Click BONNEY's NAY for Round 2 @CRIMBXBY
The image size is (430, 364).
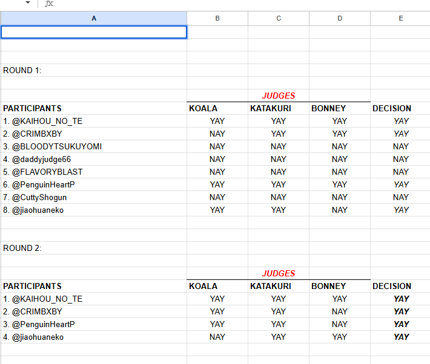point(340,311)
